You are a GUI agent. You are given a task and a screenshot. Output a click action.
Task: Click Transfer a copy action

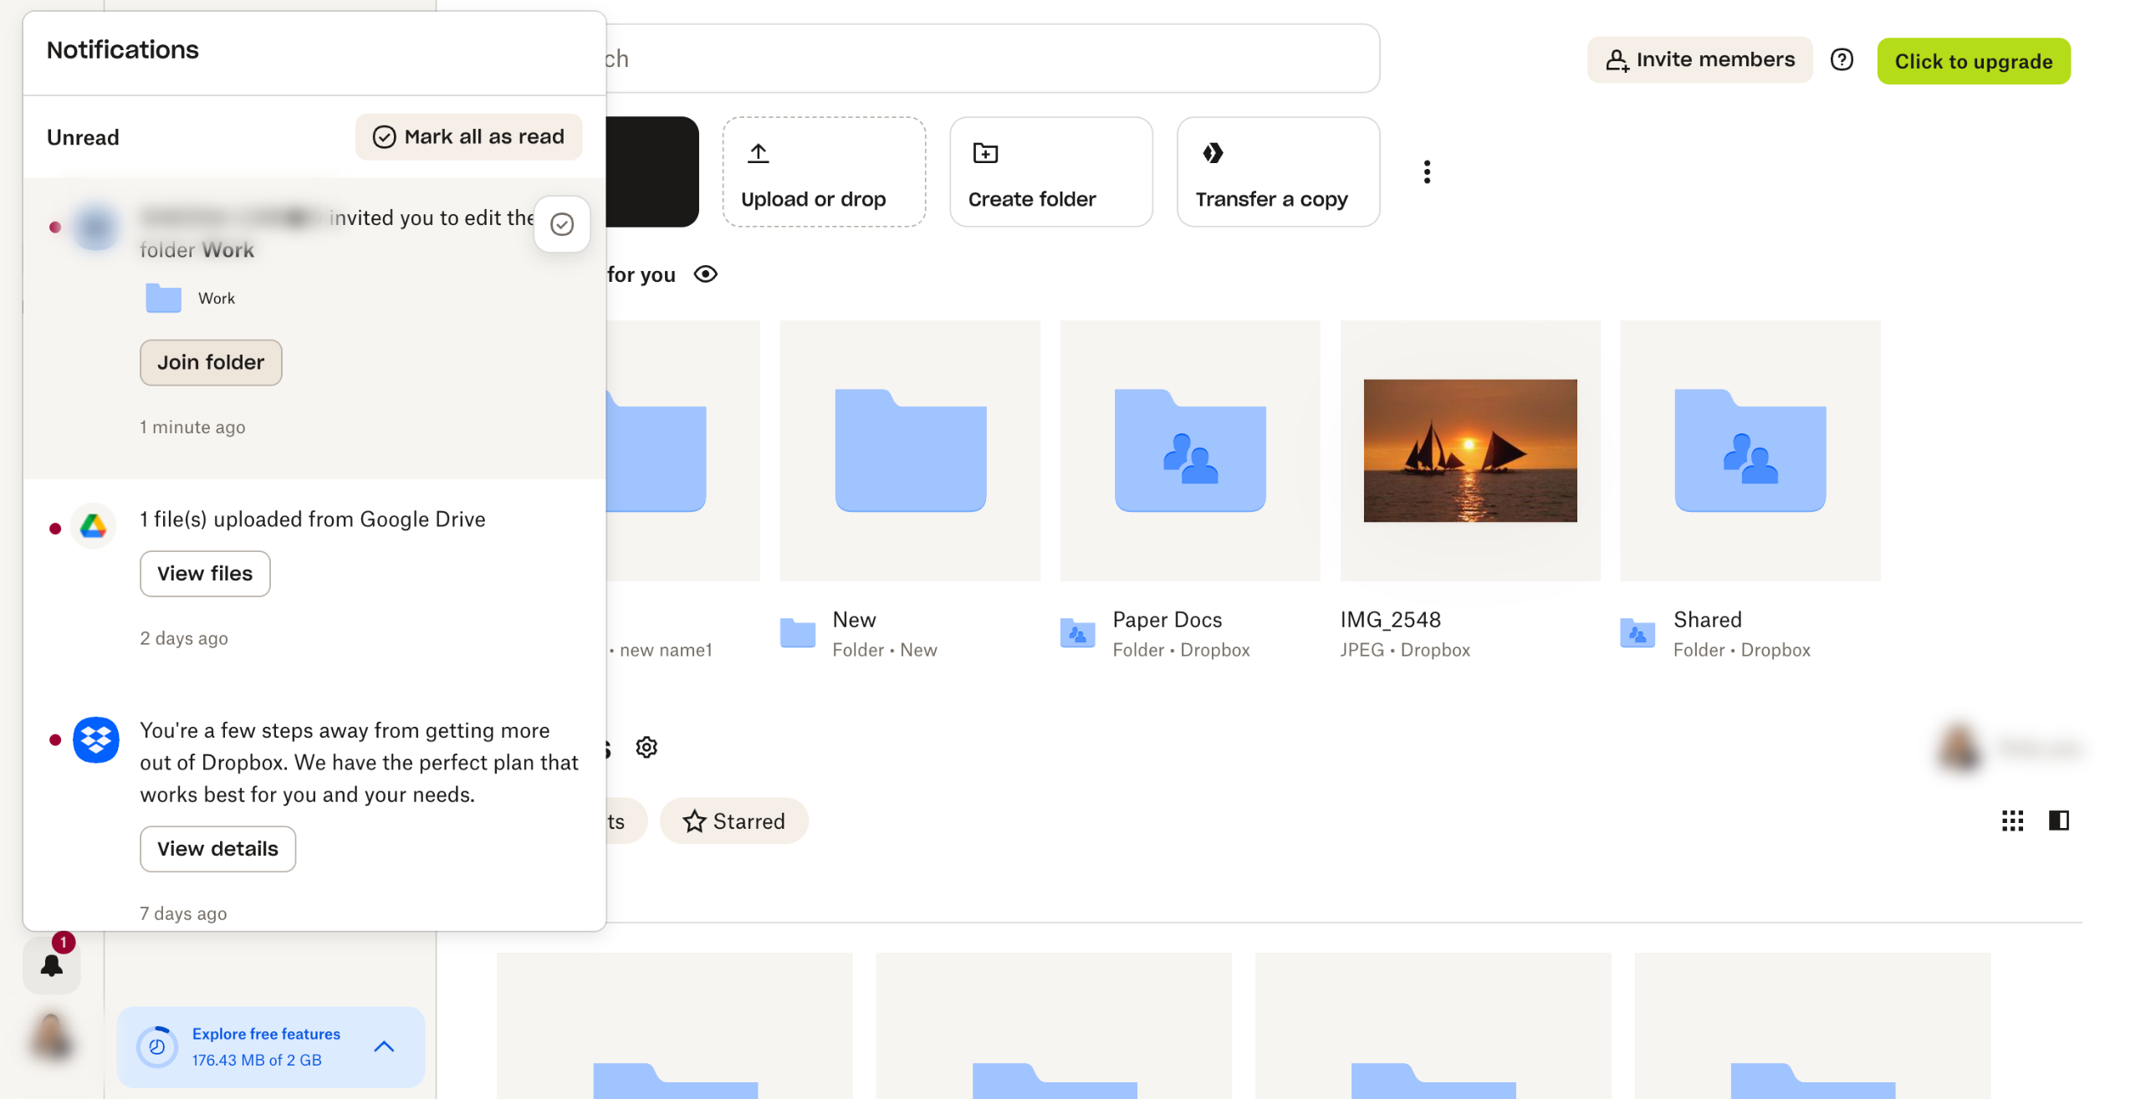tap(1277, 172)
